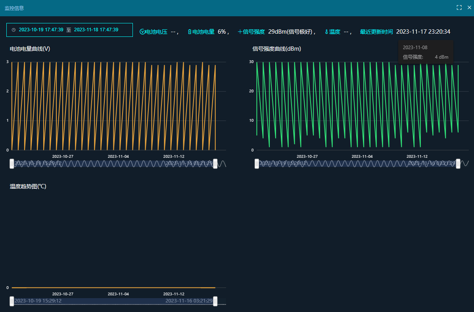
Task: Close the 监控信息 dialog
Action: pyautogui.click(x=469, y=8)
